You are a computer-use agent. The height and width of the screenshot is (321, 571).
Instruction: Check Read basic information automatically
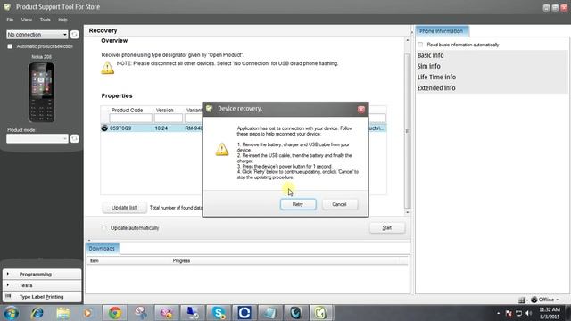(x=420, y=45)
